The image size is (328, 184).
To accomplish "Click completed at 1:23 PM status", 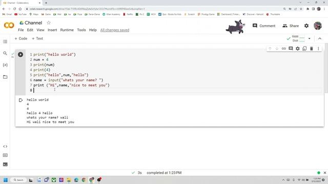I will [x=164, y=173].
